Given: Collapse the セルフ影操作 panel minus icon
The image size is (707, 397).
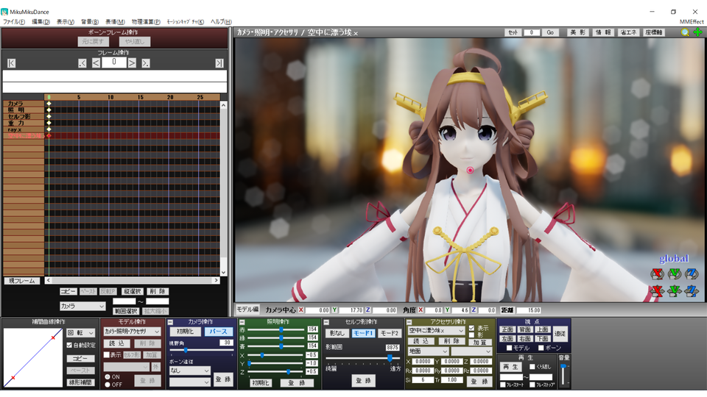Looking at the screenshot, I should [326, 322].
